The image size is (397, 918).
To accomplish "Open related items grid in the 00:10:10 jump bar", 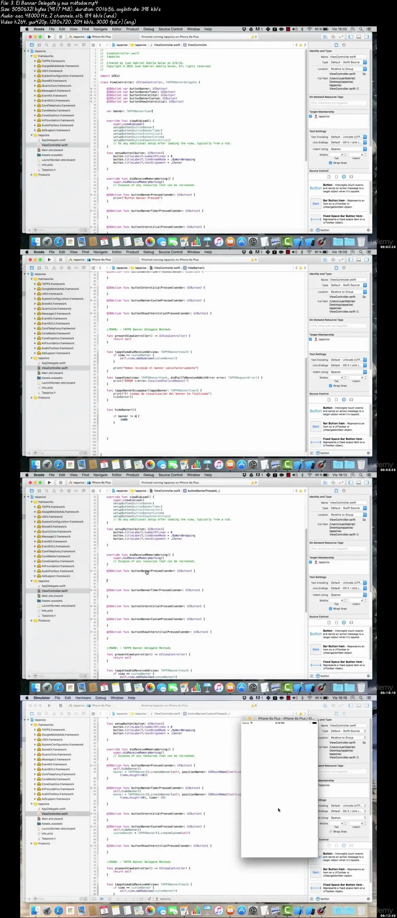I will pyautogui.click(x=93, y=491).
